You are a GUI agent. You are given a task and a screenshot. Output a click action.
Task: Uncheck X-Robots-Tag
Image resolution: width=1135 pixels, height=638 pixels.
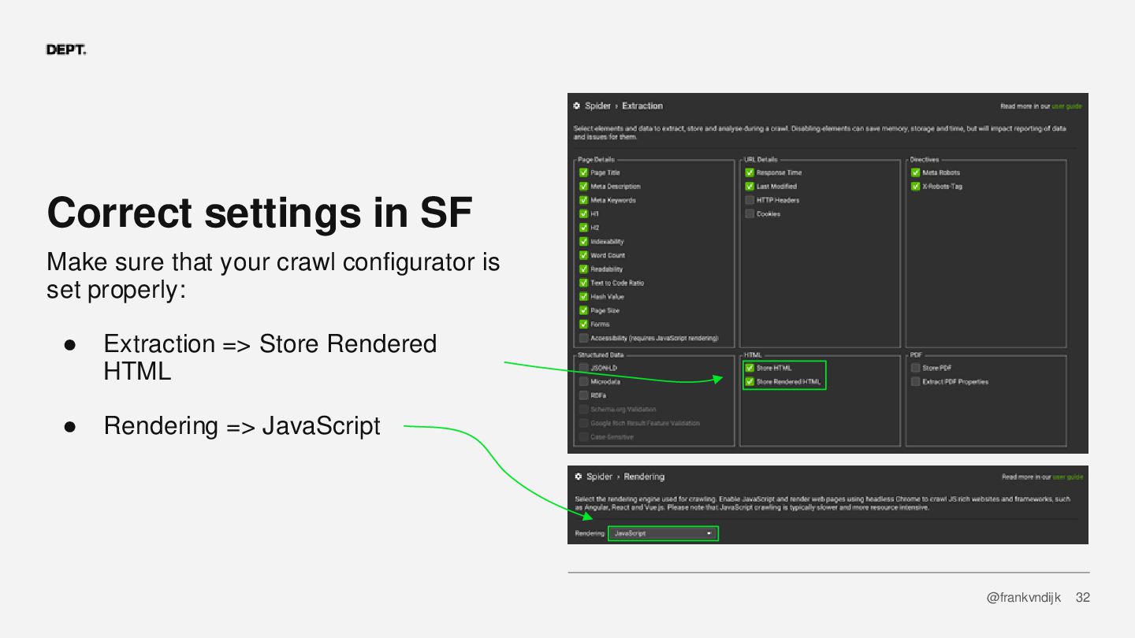[916, 187]
